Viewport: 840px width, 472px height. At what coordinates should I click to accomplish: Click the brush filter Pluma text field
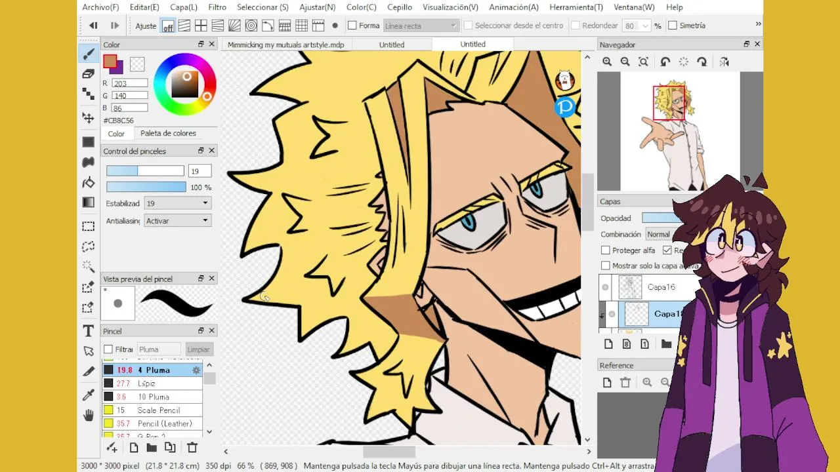[158, 349]
